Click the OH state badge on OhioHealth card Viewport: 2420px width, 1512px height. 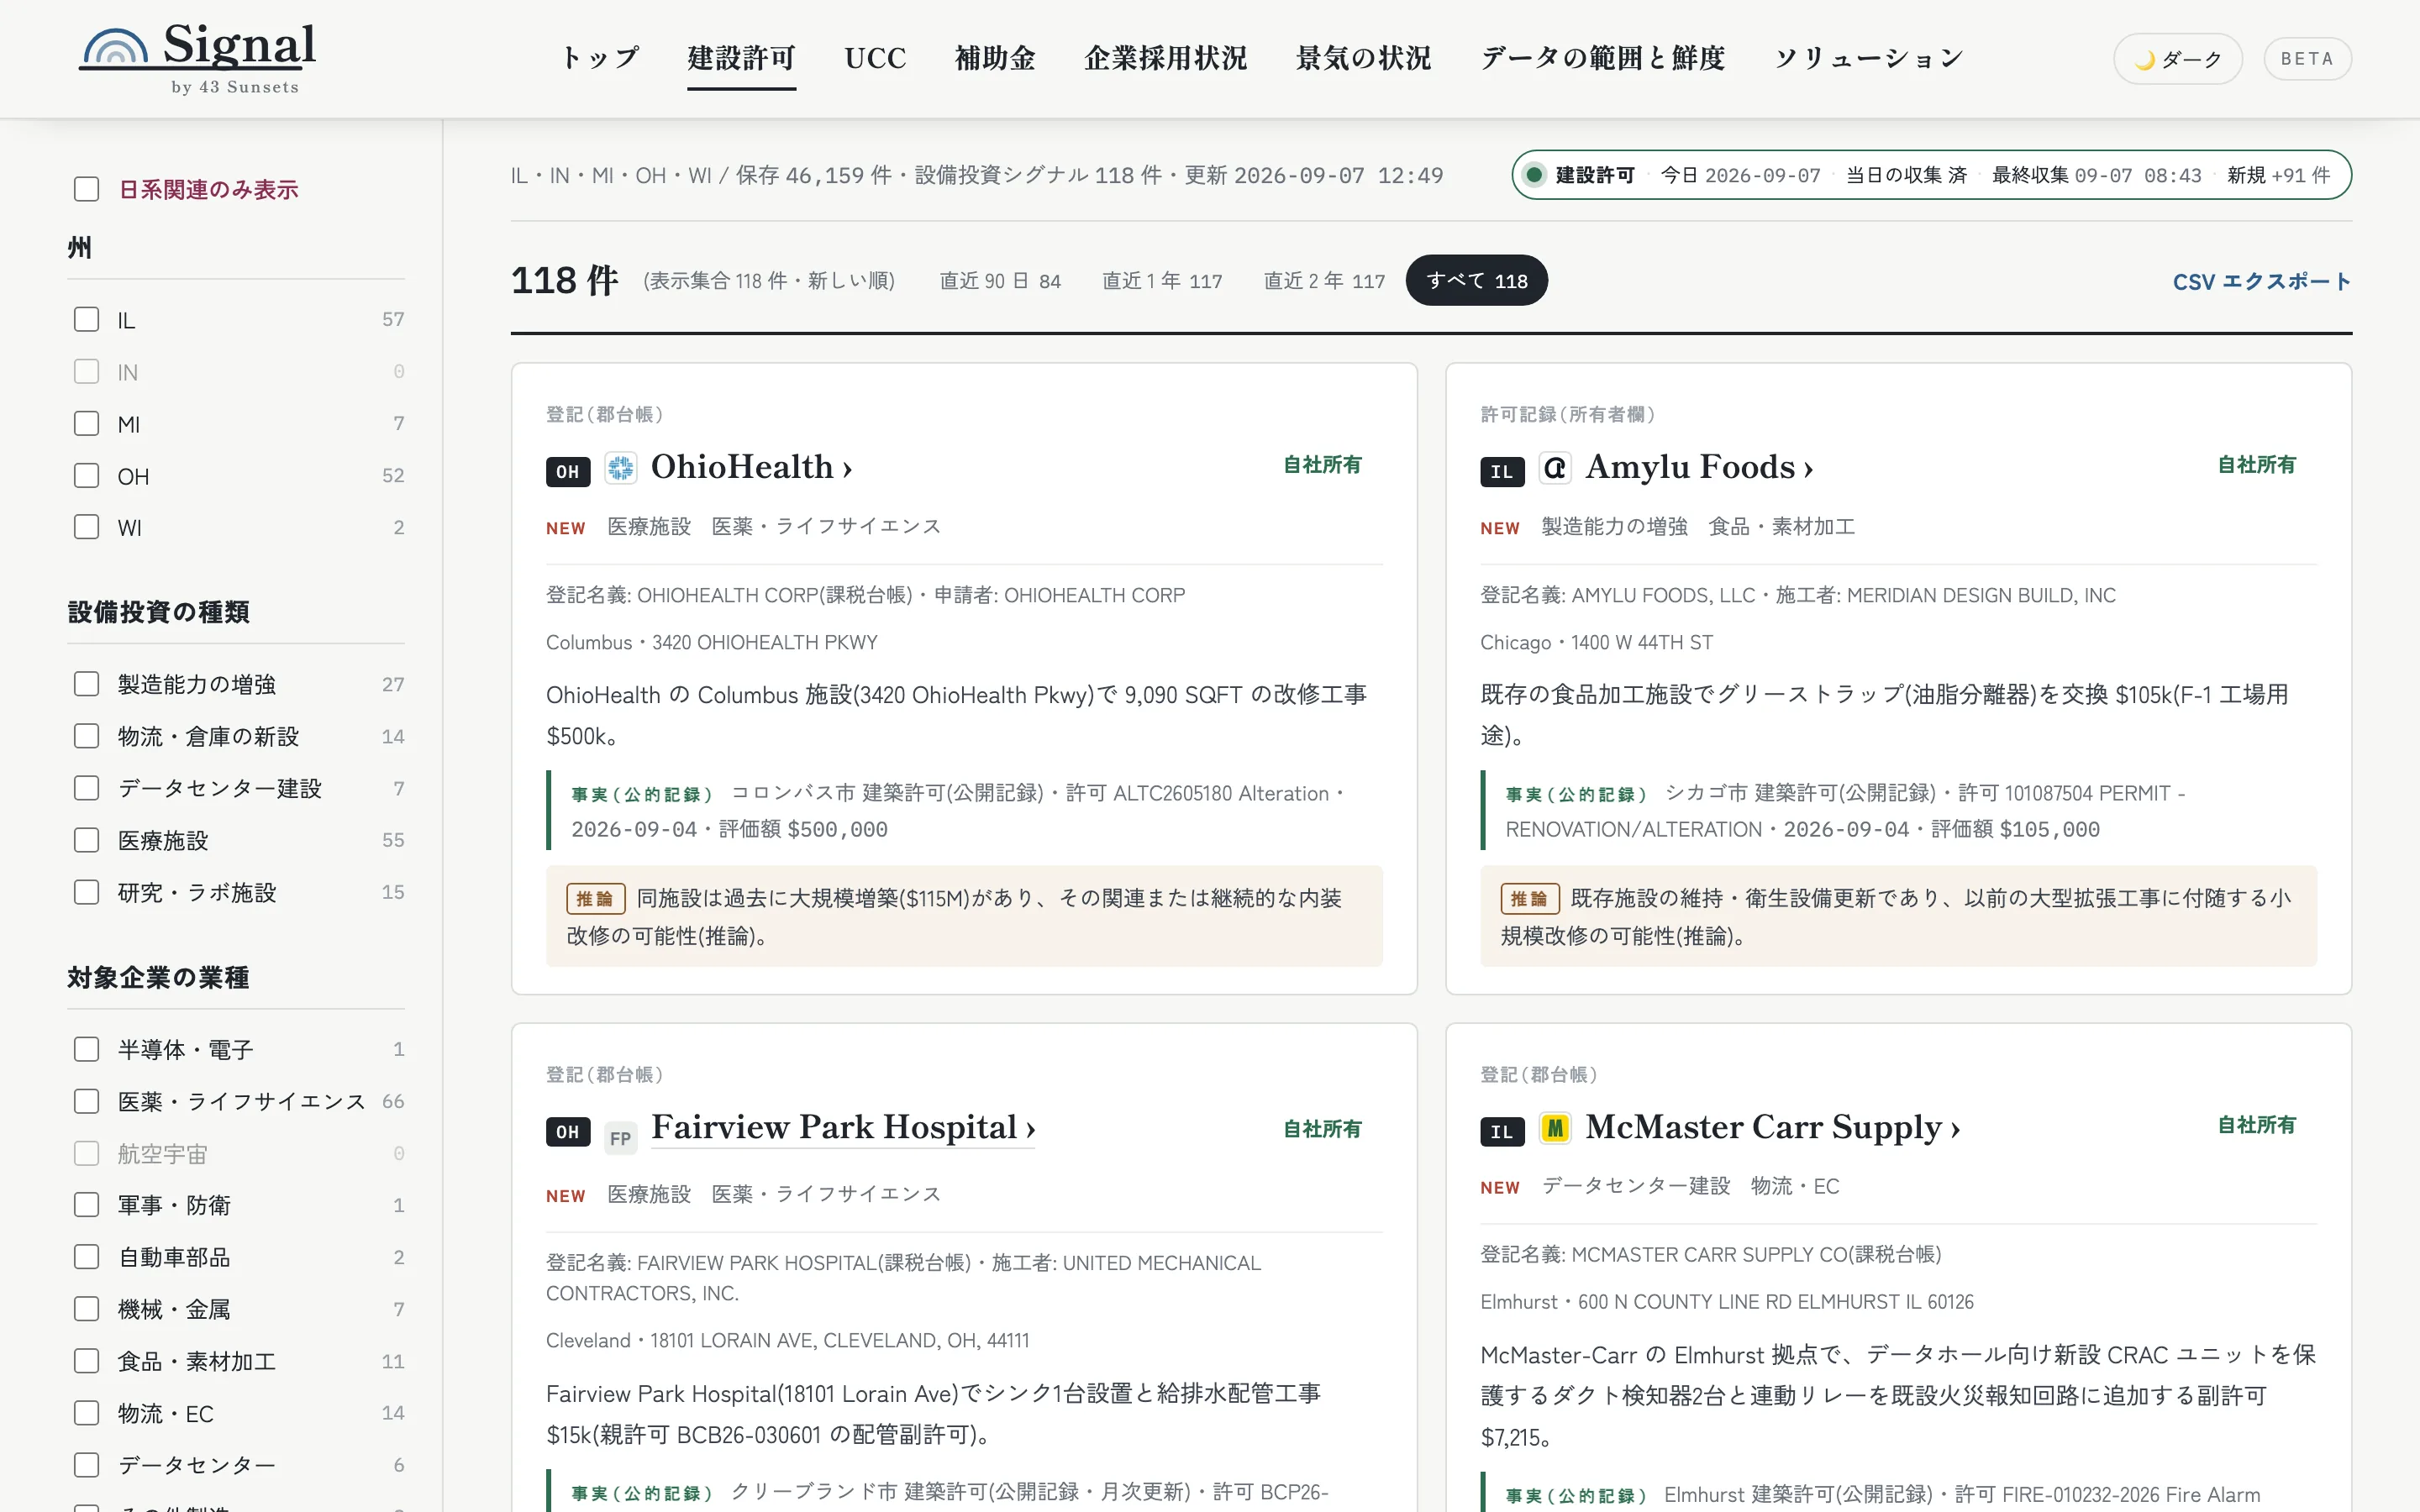click(568, 471)
